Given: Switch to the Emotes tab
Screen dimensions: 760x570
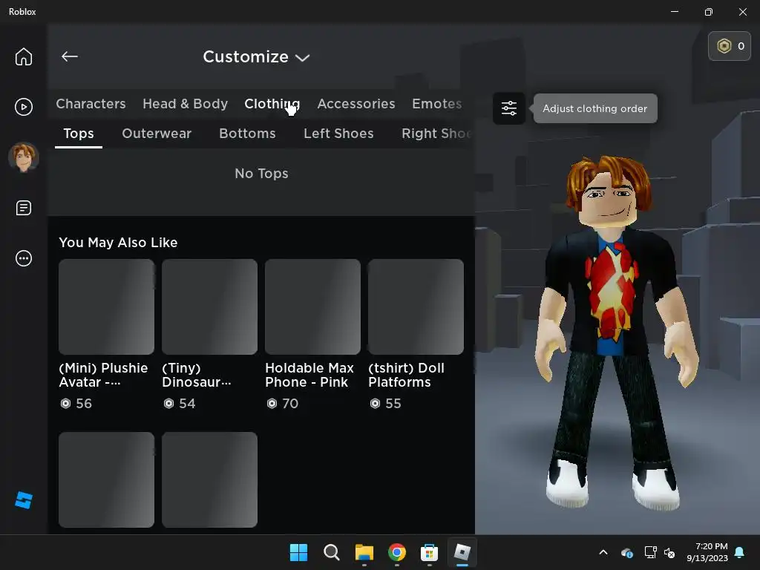Looking at the screenshot, I should [x=436, y=104].
